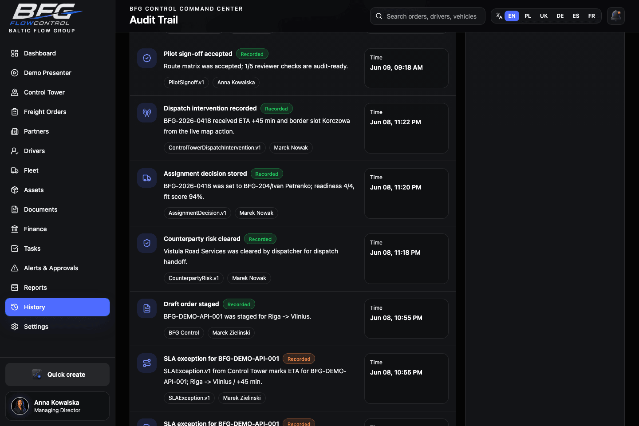Click the PilotSignoff.v1 tag

pyautogui.click(x=186, y=83)
